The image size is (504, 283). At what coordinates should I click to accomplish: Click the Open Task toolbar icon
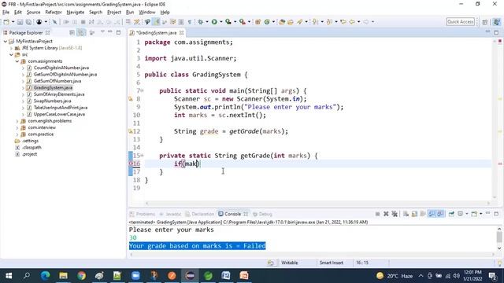pyautogui.click(x=291, y=22)
